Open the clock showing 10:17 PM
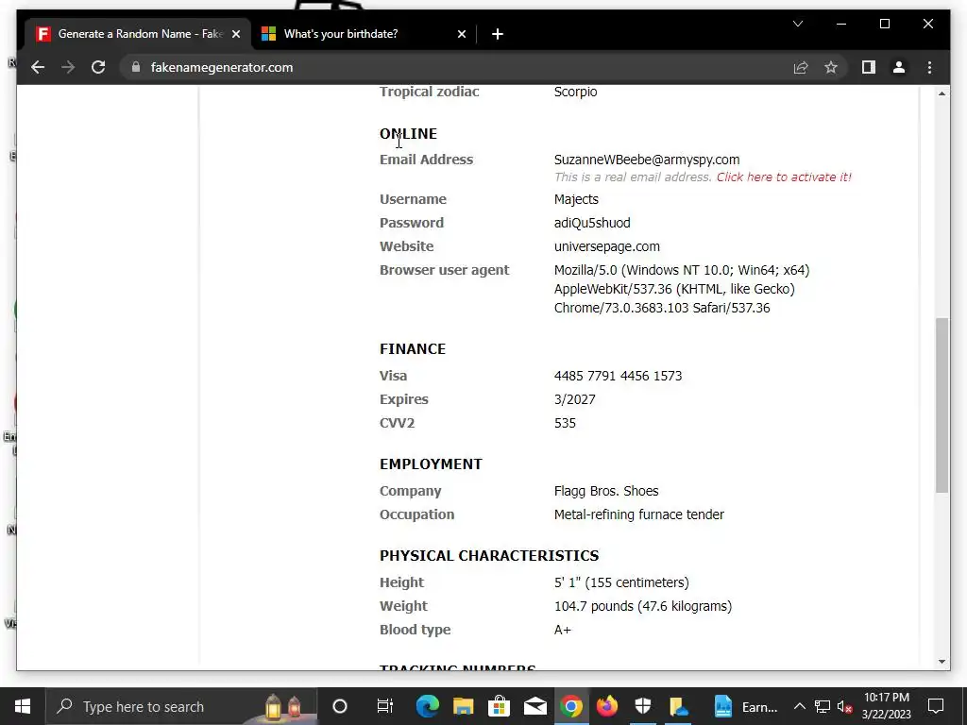 pos(886,706)
